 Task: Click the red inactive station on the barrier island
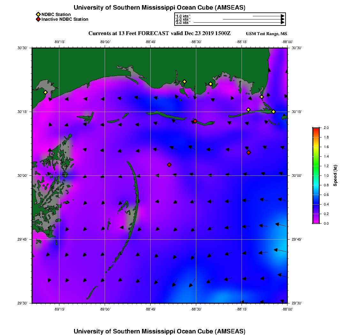click(x=195, y=121)
